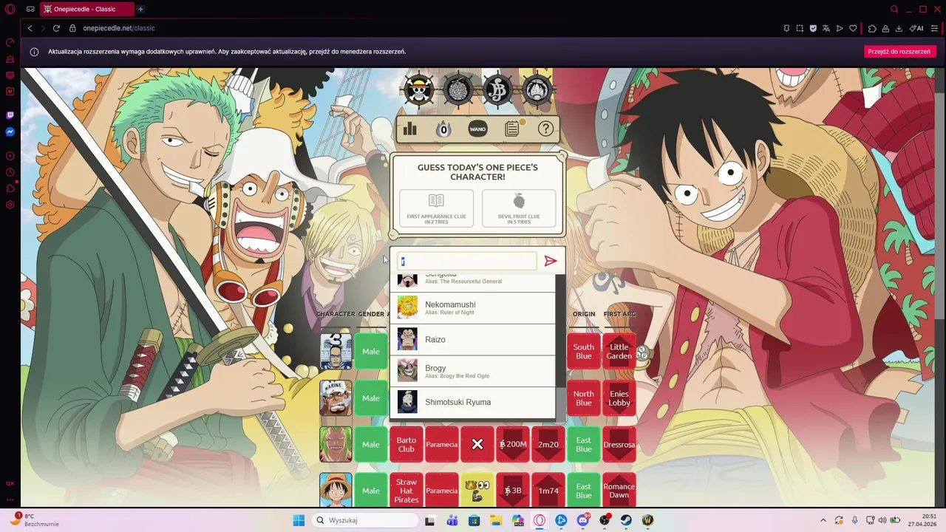Click the 200M bounty cell
This screenshot has height=532, width=946.
click(513, 444)
